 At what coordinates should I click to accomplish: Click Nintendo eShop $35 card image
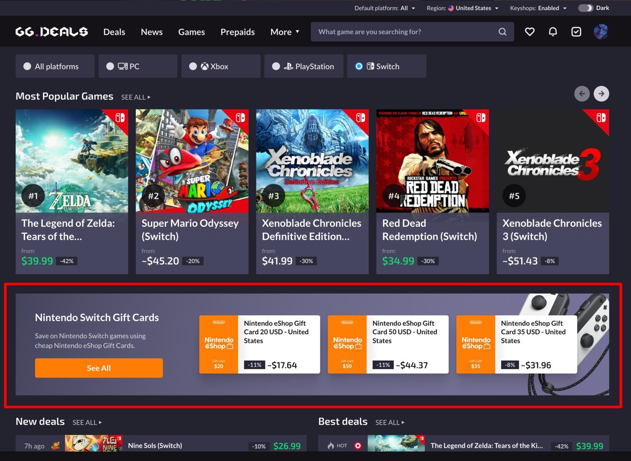(476, 344)
